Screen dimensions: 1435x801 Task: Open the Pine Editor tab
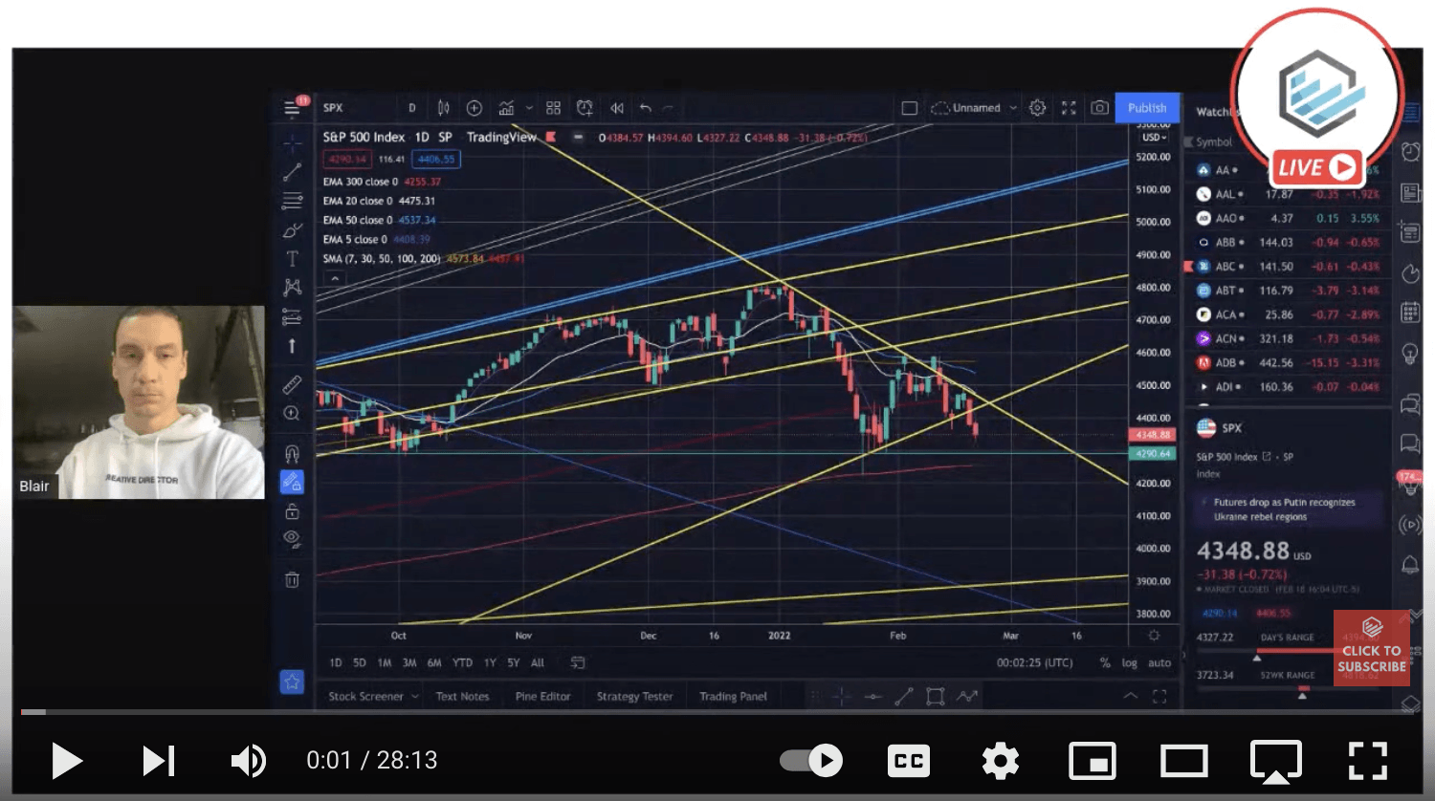click(x=542, y=697)
